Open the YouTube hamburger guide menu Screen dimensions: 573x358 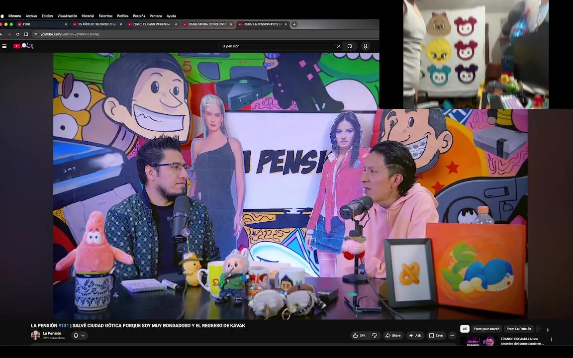tap(4, 46)
